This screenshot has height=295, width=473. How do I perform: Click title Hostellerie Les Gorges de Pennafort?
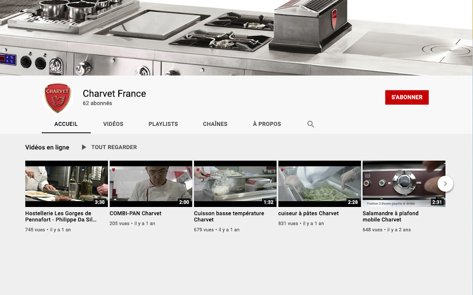(x=61, y=216)
